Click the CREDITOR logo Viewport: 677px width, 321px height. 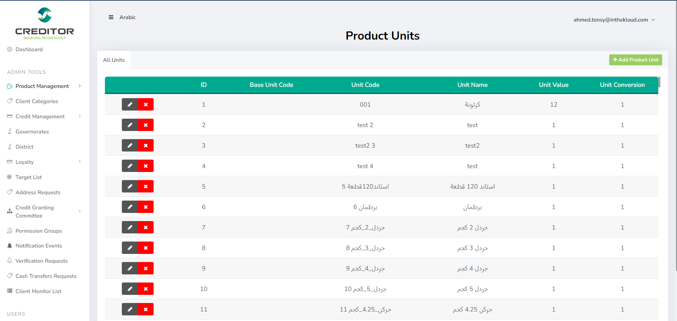point(44,23)
